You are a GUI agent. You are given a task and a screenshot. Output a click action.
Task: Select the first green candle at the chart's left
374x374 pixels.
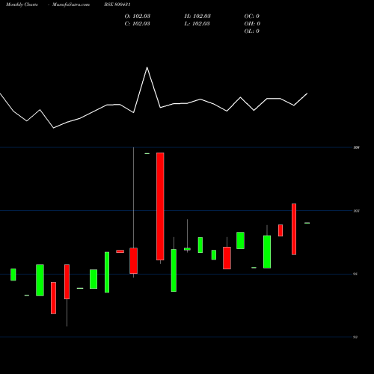(x=13, y=275)
